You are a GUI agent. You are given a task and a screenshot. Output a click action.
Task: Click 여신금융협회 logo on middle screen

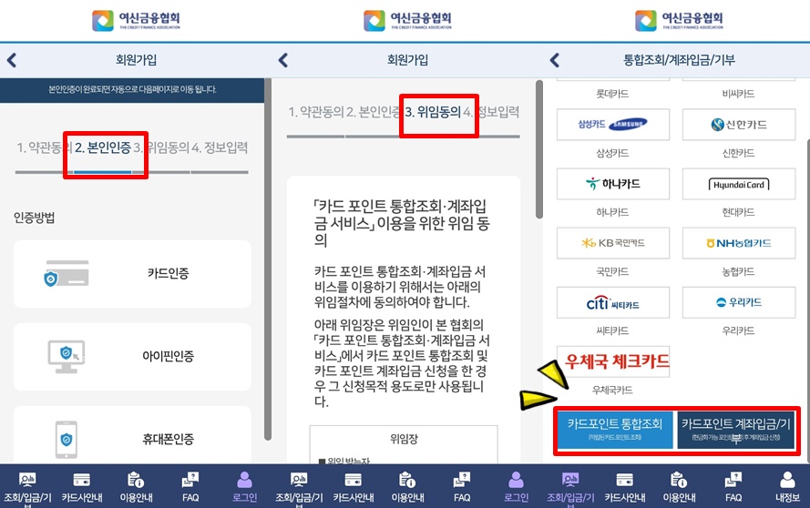[x=407, y=20]
